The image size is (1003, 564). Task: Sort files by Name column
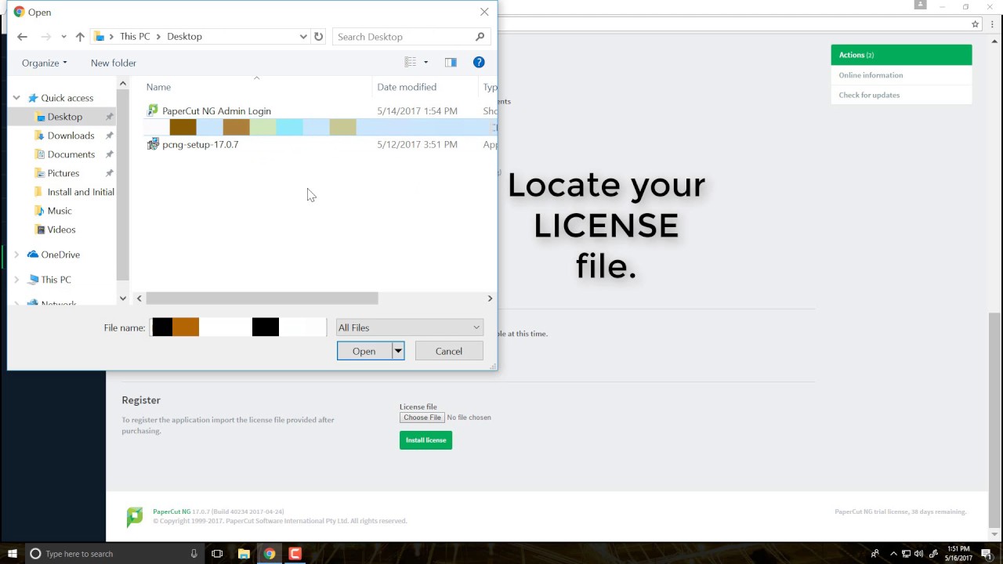pyautogui.click(x=158, y=87)
